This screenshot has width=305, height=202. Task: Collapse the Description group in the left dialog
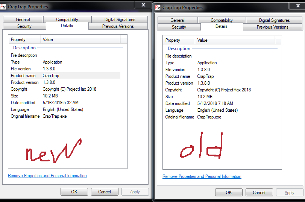pyautogui.click(x=24, y=48)
